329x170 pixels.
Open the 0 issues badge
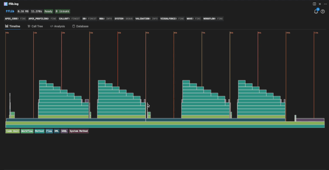pos(63,11)
